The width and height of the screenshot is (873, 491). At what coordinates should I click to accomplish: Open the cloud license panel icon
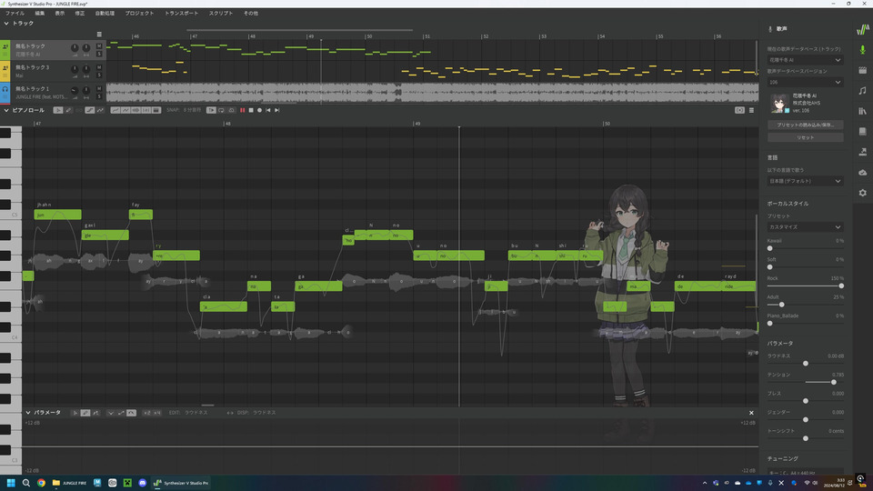(862, 173)
